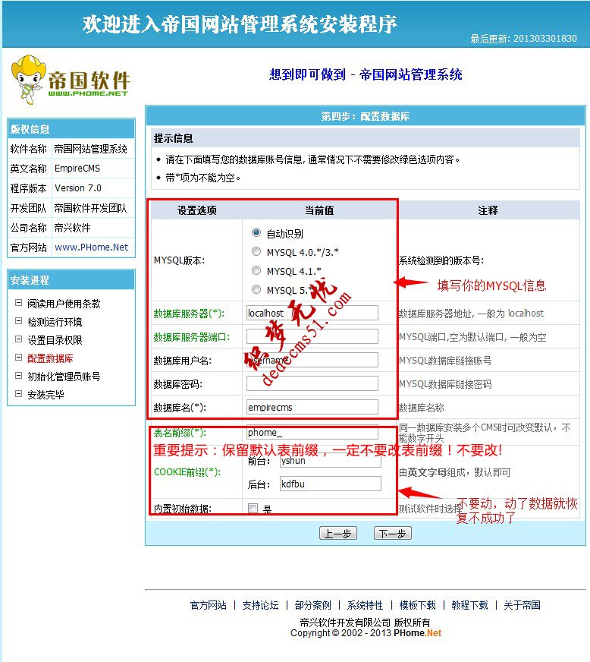Click the Version 7.0 cell
The height and width of the screenshot is (662, 590).
click(x=93, y=188)
